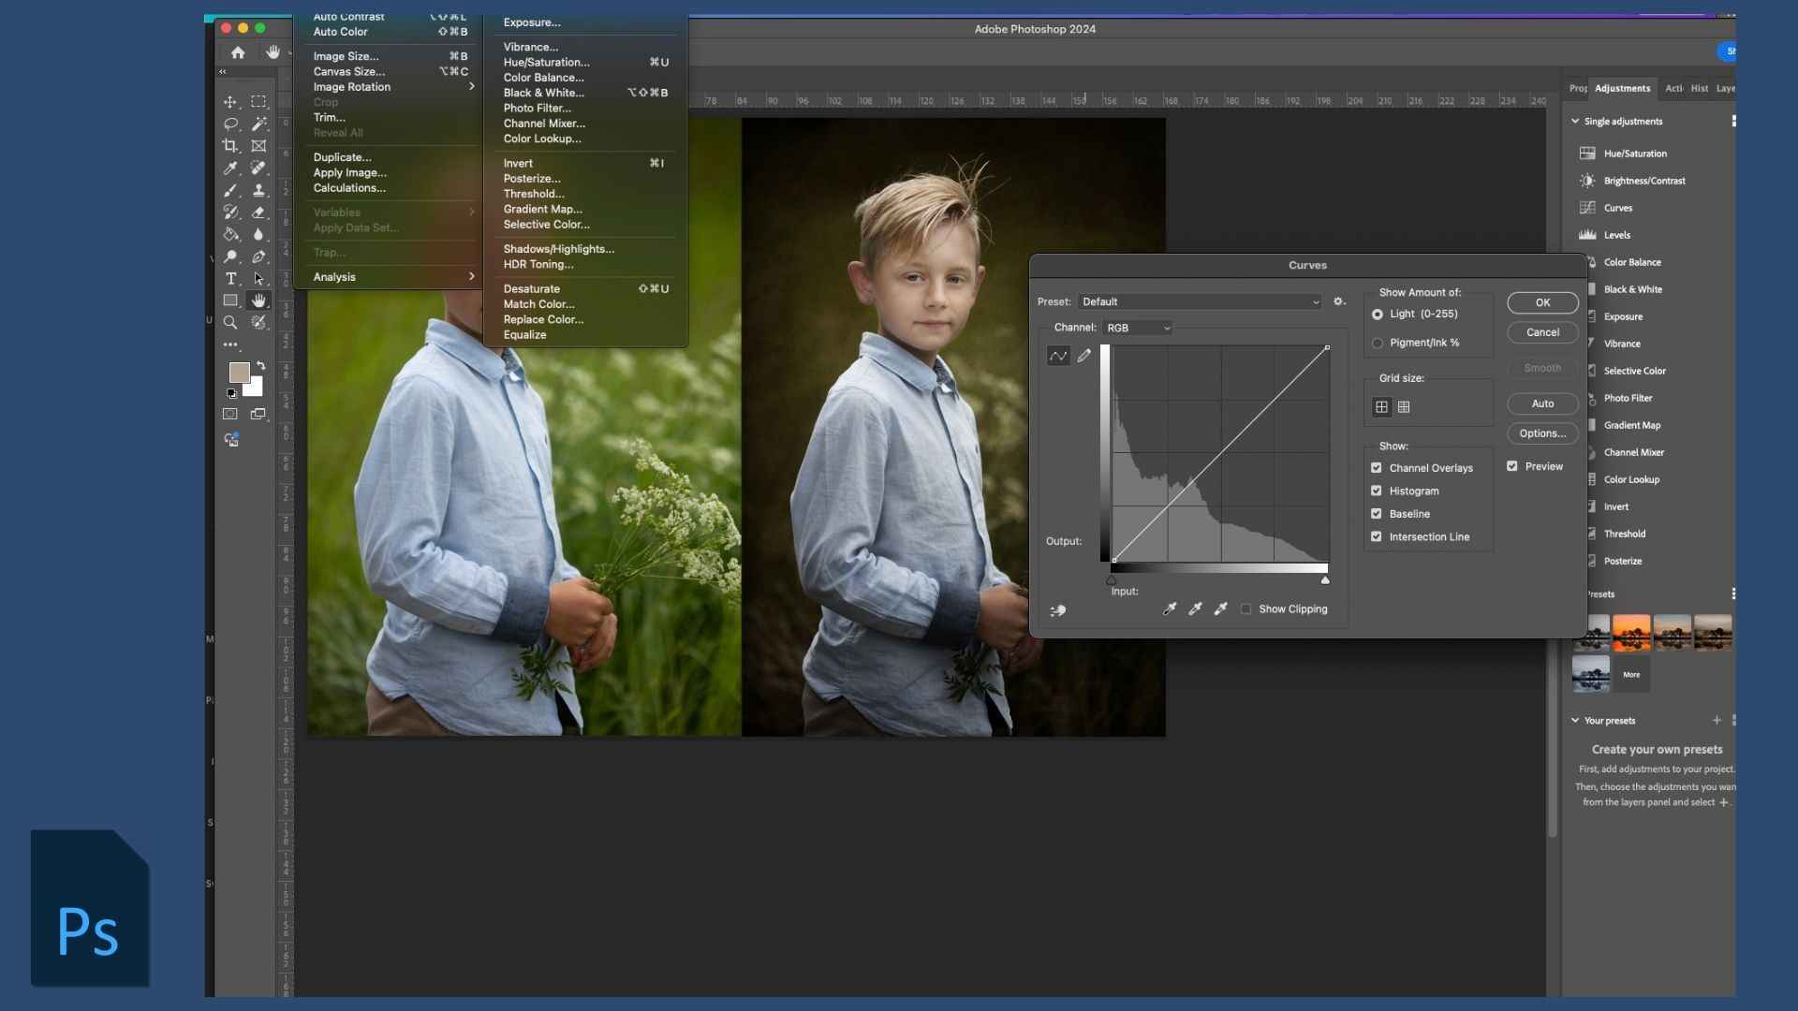
Task: Select Light (0-255) radio option
Action: pyautogui.click(x=1378, y=315)
